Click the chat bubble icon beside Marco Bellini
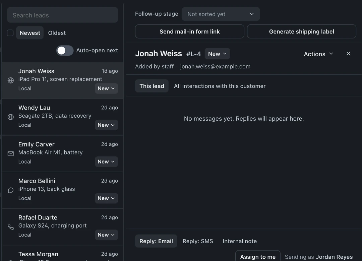The height and width of the screenshot is (261, 362). coord(11,190)
